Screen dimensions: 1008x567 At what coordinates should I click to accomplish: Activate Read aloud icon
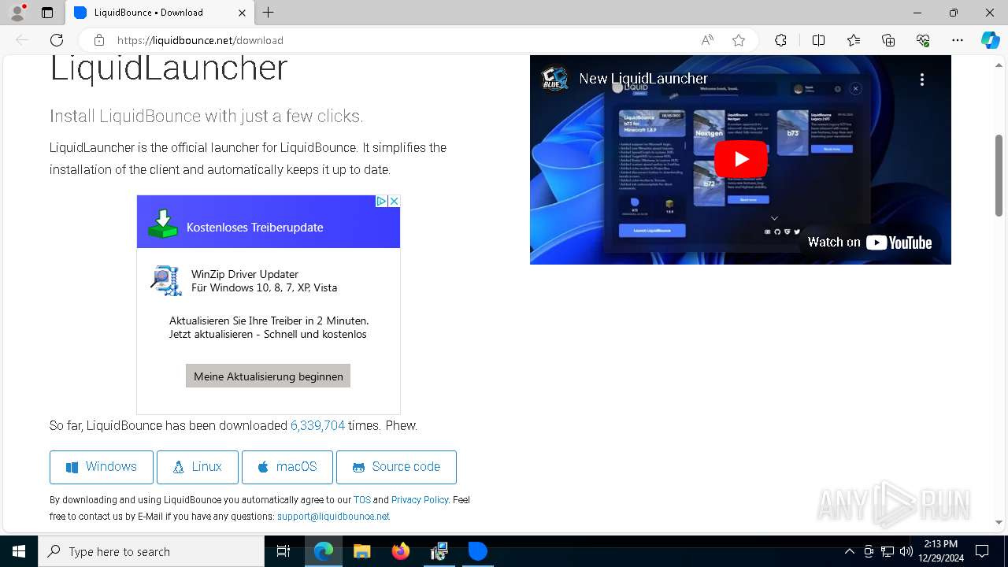tap(707, 40)
